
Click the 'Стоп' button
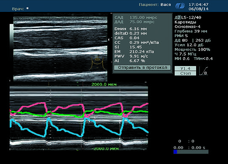[x=185, y=73]
